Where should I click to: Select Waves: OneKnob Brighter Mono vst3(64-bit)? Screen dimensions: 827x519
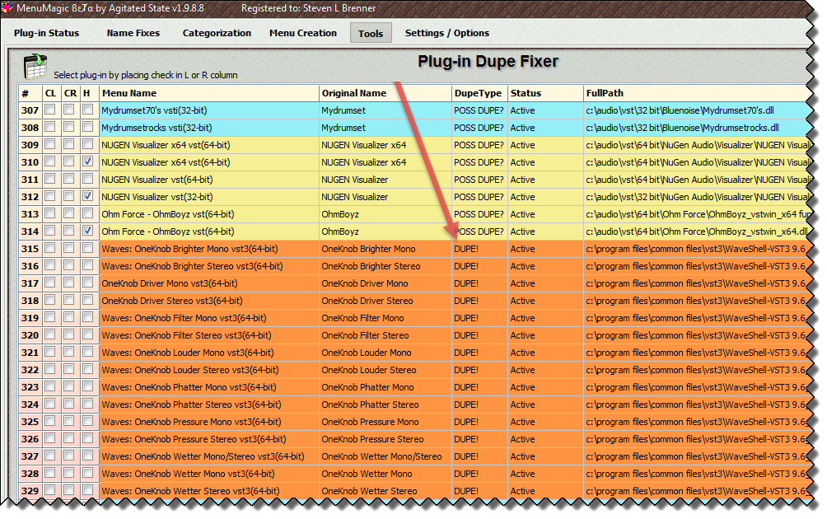point(209,249)
